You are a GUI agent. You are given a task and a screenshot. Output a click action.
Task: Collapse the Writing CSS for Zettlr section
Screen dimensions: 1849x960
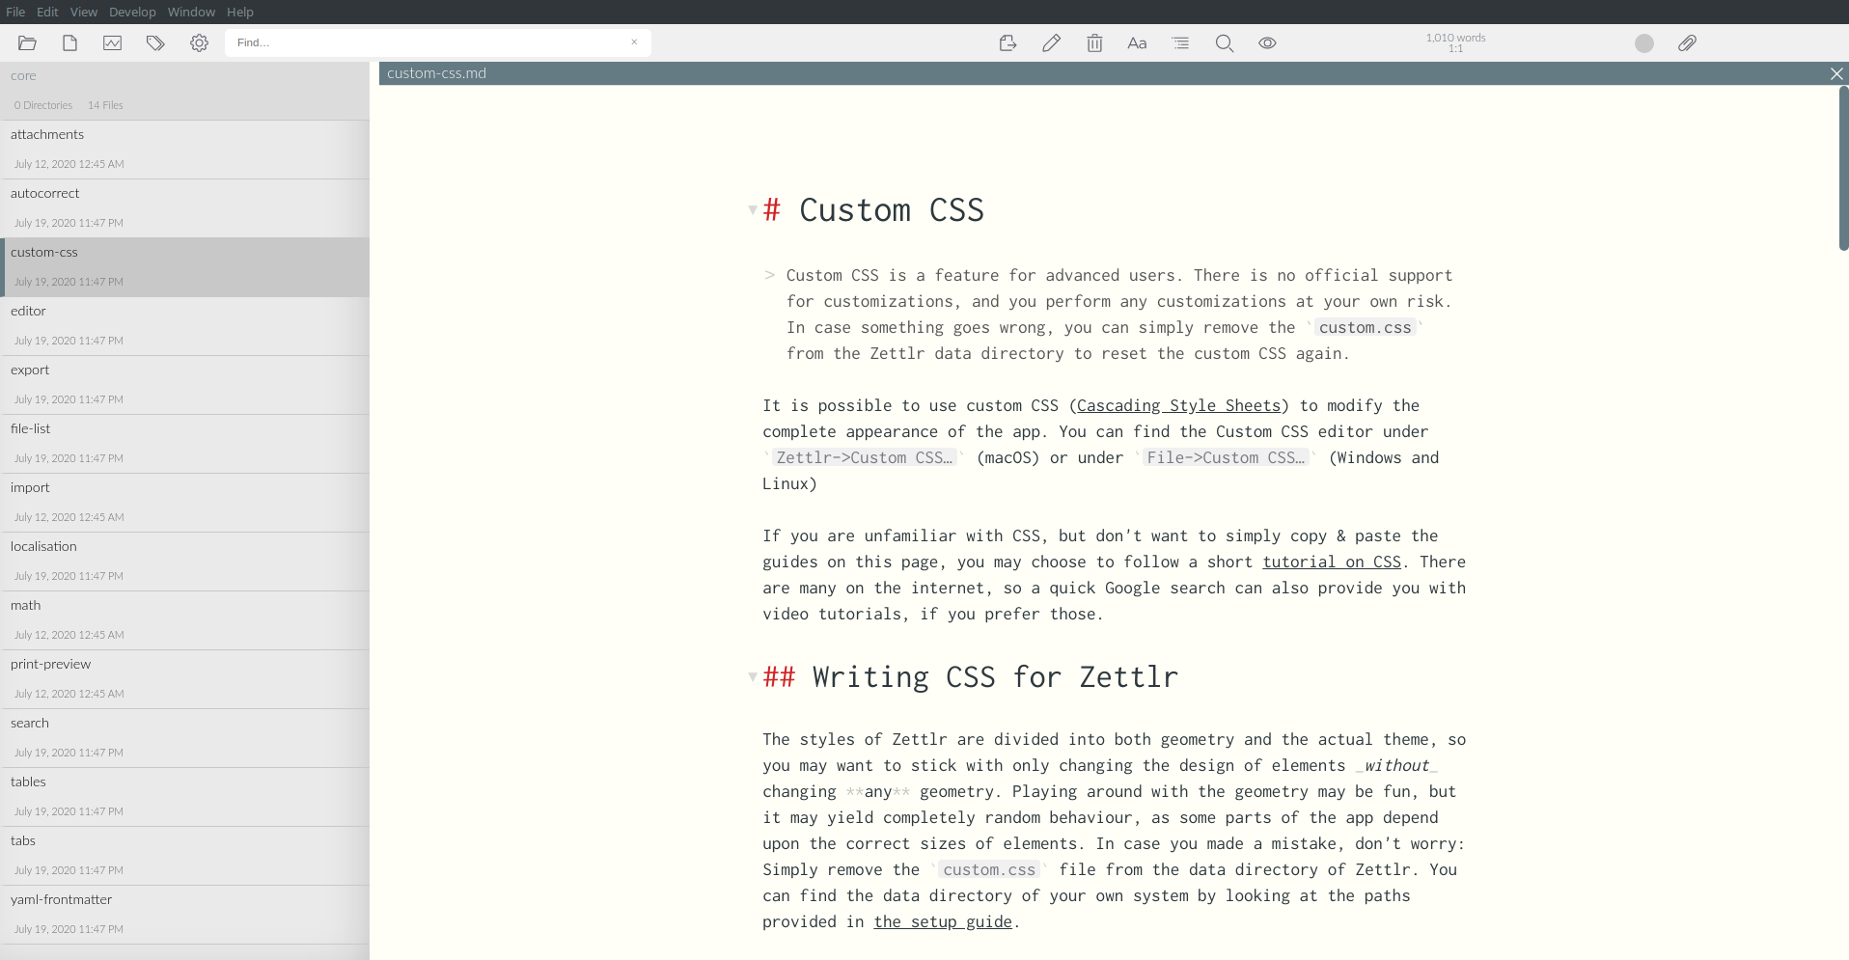pyautogui.click(x=753, y=677)
